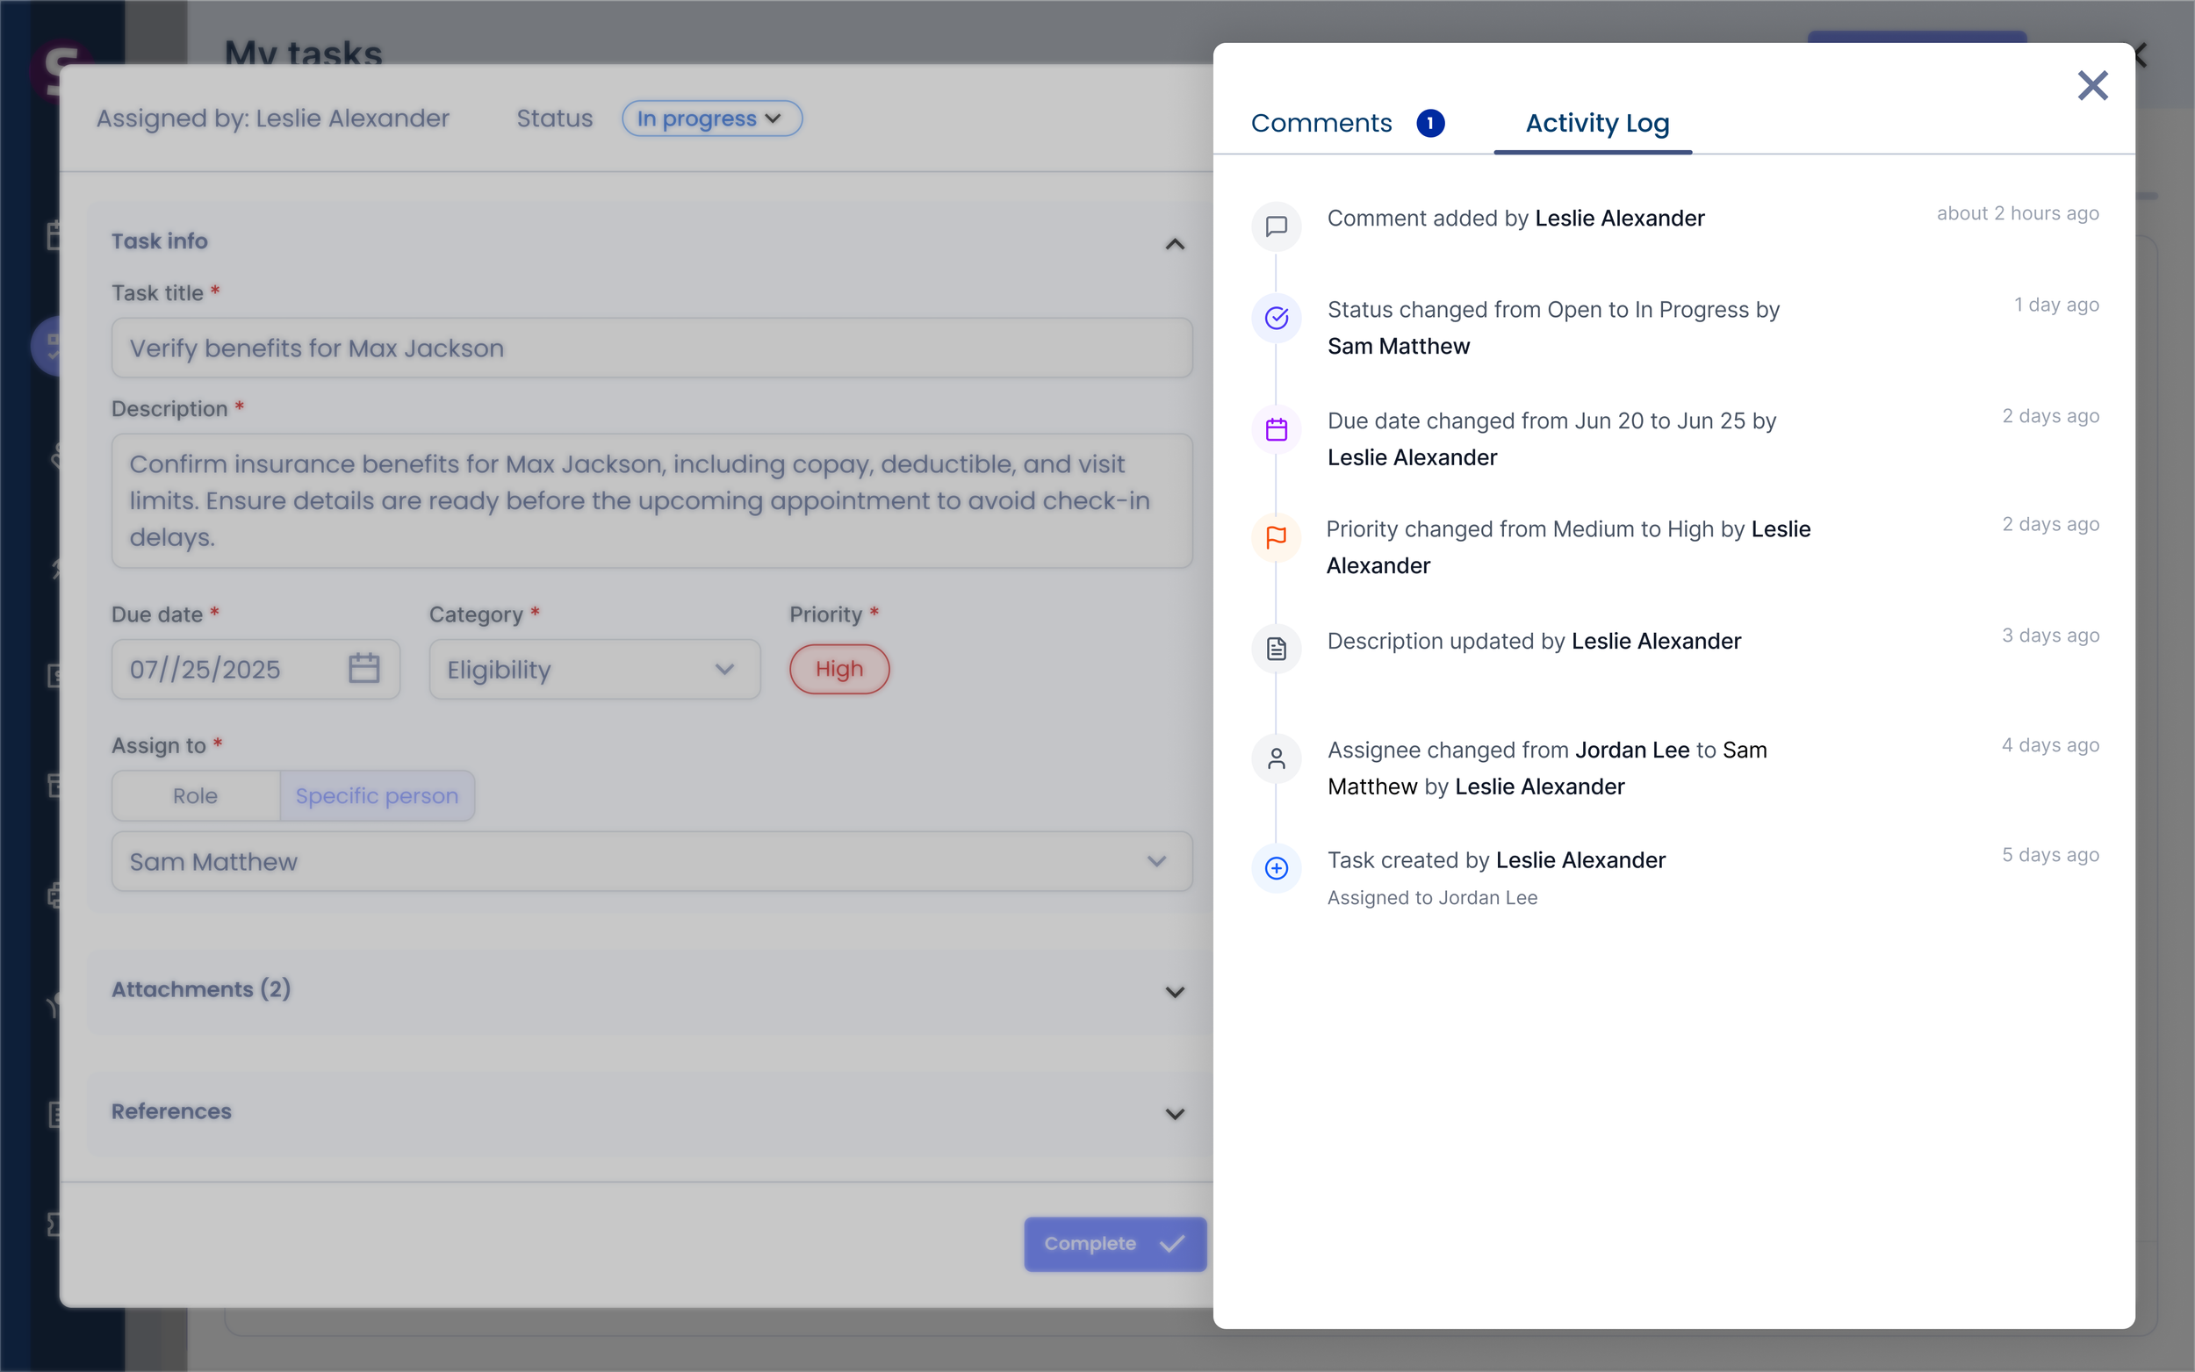The width and height of the screenshot is (2195, 1372).
Task: Click 'Assigned by: Leslie Alexander' label
Action: pos(272,119)
